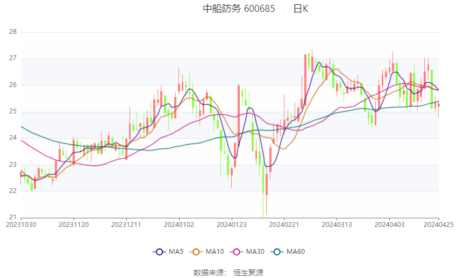457x278 pixels.
Task: Select the 20240123 date axis label
Action: point(231,225)
